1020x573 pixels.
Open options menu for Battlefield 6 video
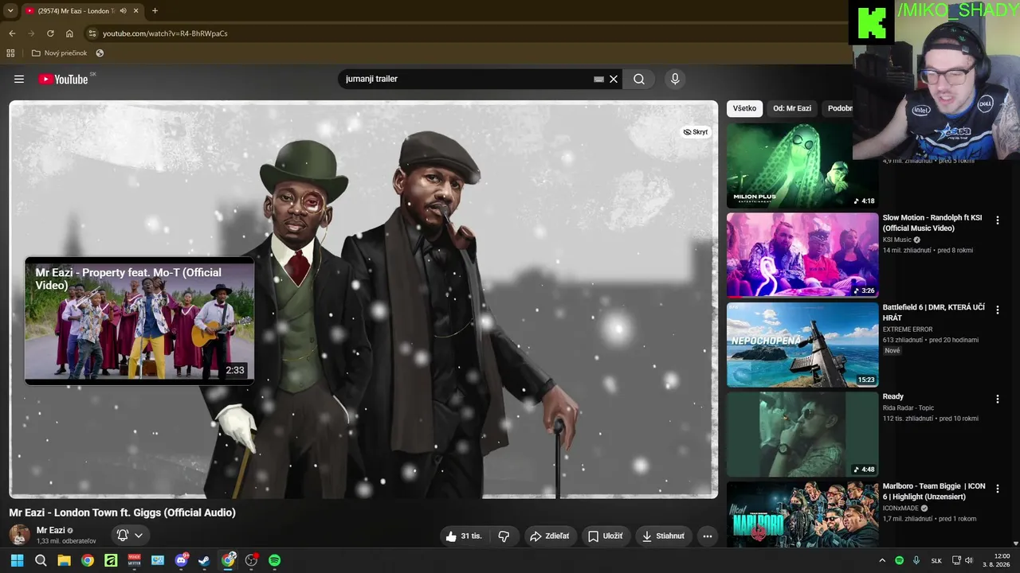[997, 310]
